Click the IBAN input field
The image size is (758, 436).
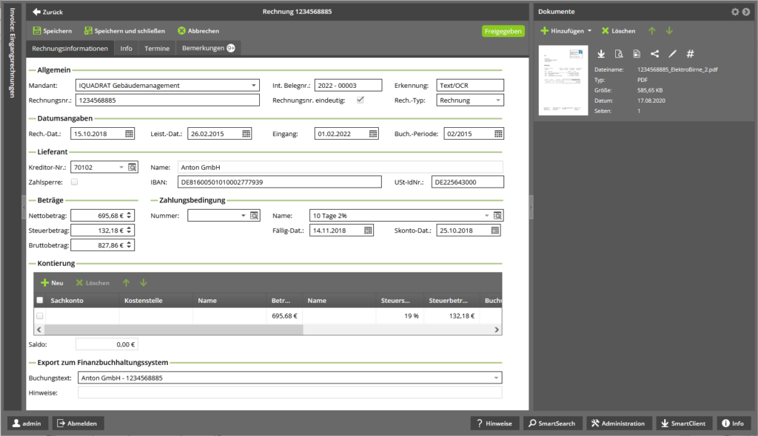[x=279, y=182]
